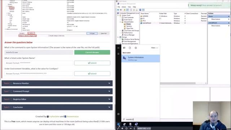This screenshot has width=231, height=130.
Task: Collapse the Shares section in Actions pane
Action: 228,16
